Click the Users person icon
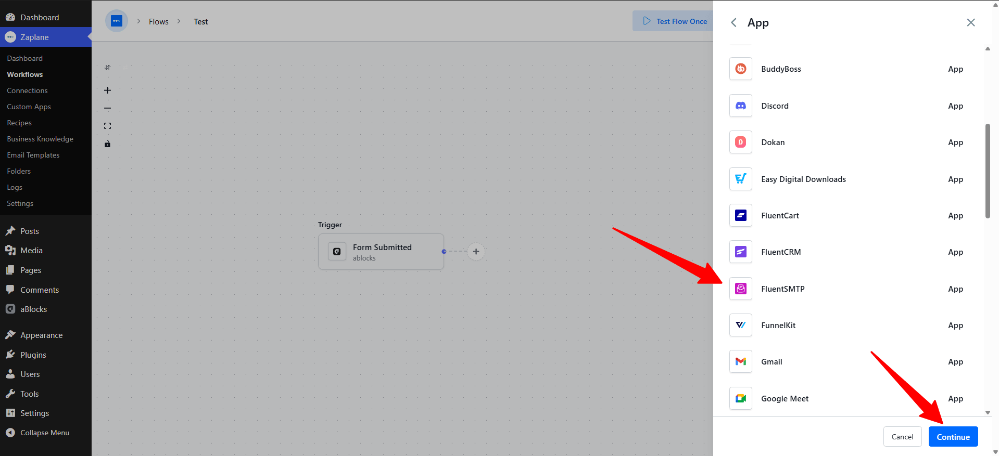The width and height of the screenshot is (999, 456). tap(10, 374)
